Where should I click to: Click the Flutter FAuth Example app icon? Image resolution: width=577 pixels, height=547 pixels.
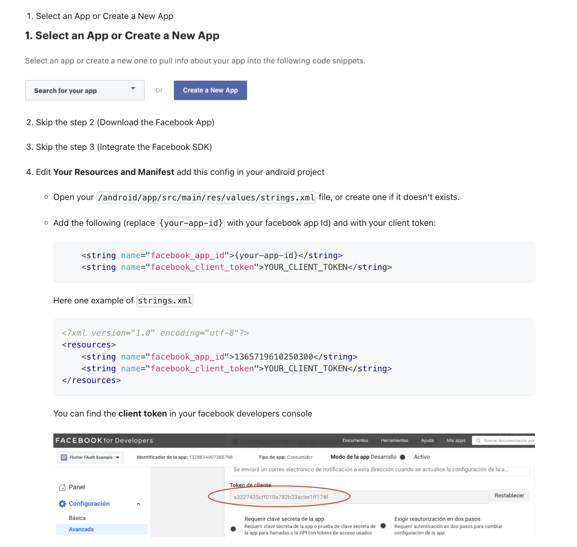coord(64,457)
